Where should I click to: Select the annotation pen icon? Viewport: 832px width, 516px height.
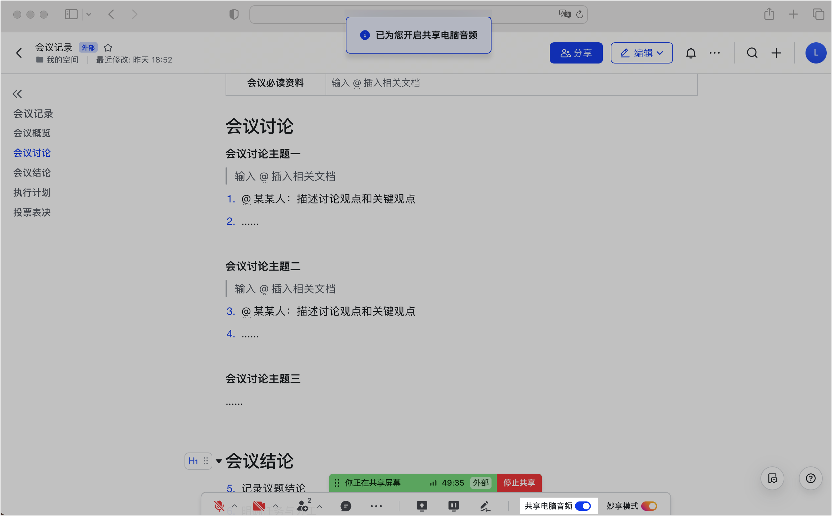point(485,506)
